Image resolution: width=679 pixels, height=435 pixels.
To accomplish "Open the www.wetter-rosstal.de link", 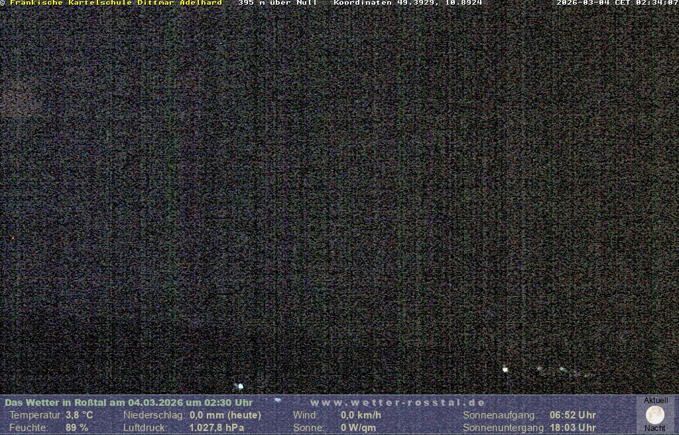I will coord(397,403).
